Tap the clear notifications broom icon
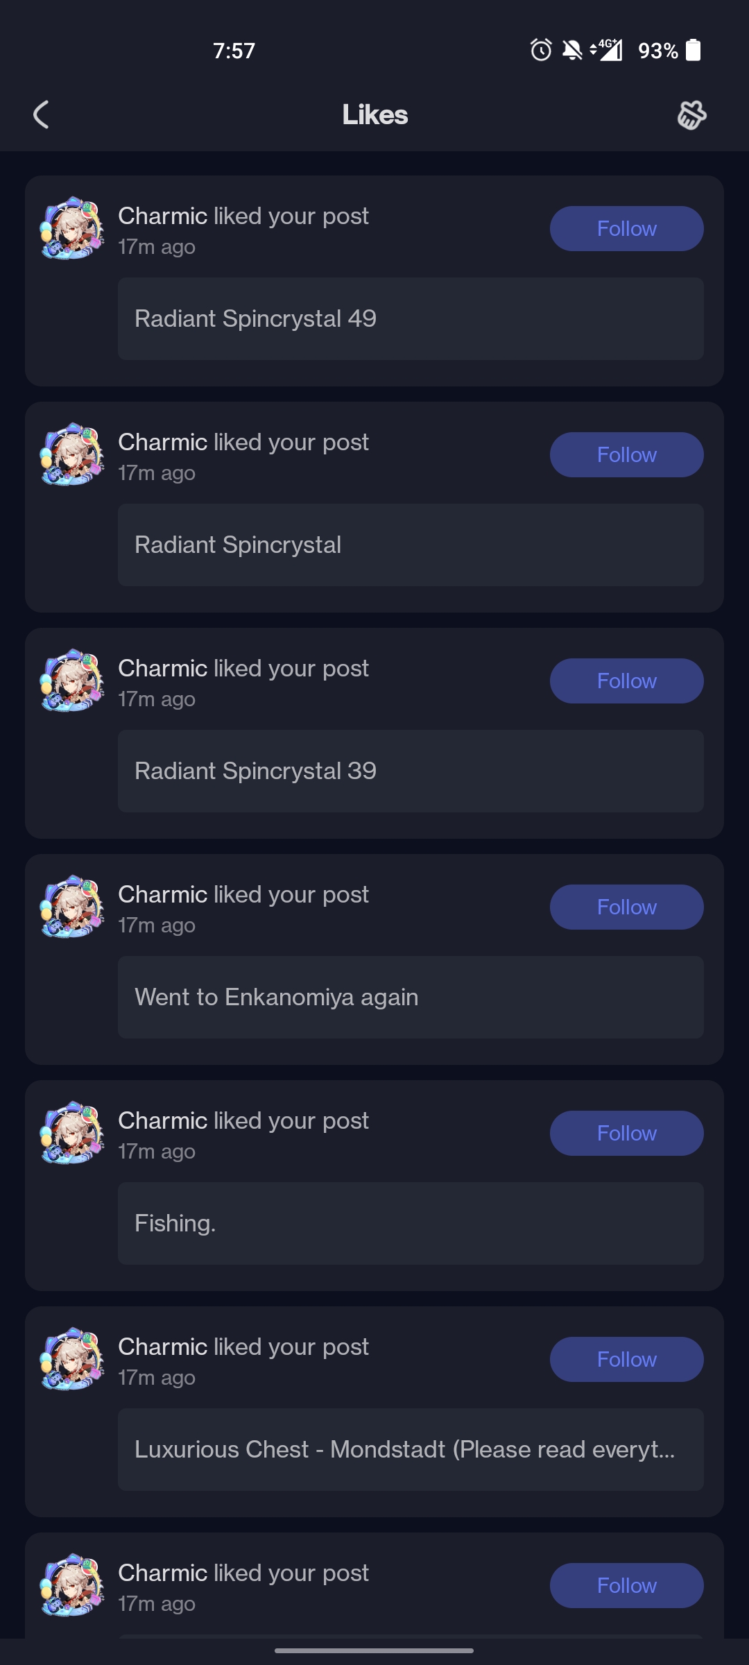Image resolution: width=749 pixels, height=1665 pixels. pos(691,115)
